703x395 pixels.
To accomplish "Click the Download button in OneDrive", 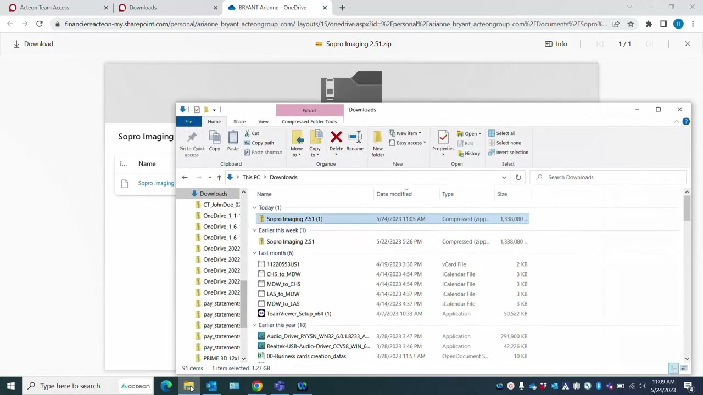I will pyautogui.click(x=33, y=44).
